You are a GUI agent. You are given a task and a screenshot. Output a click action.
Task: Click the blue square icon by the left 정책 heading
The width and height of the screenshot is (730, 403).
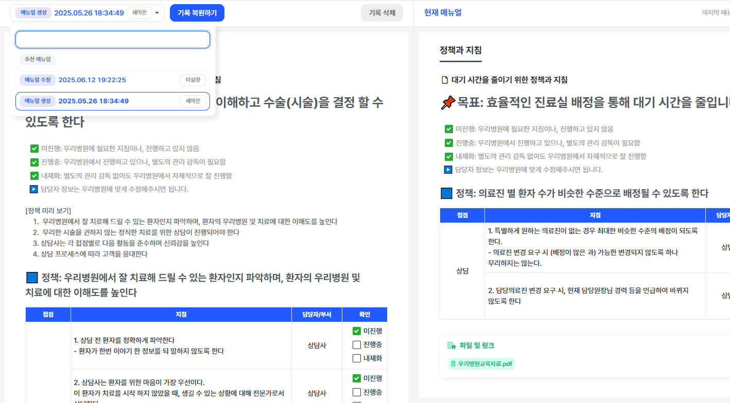(30, 278)
